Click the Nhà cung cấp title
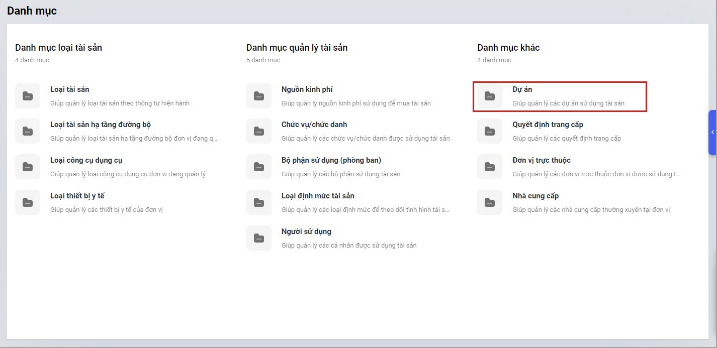Viewport: 717px width, 348px height. tap(535, 196)
